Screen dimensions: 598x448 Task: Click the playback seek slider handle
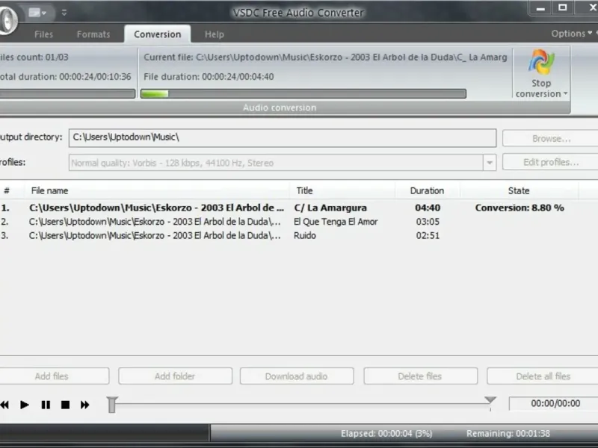(x=111, y=405)
